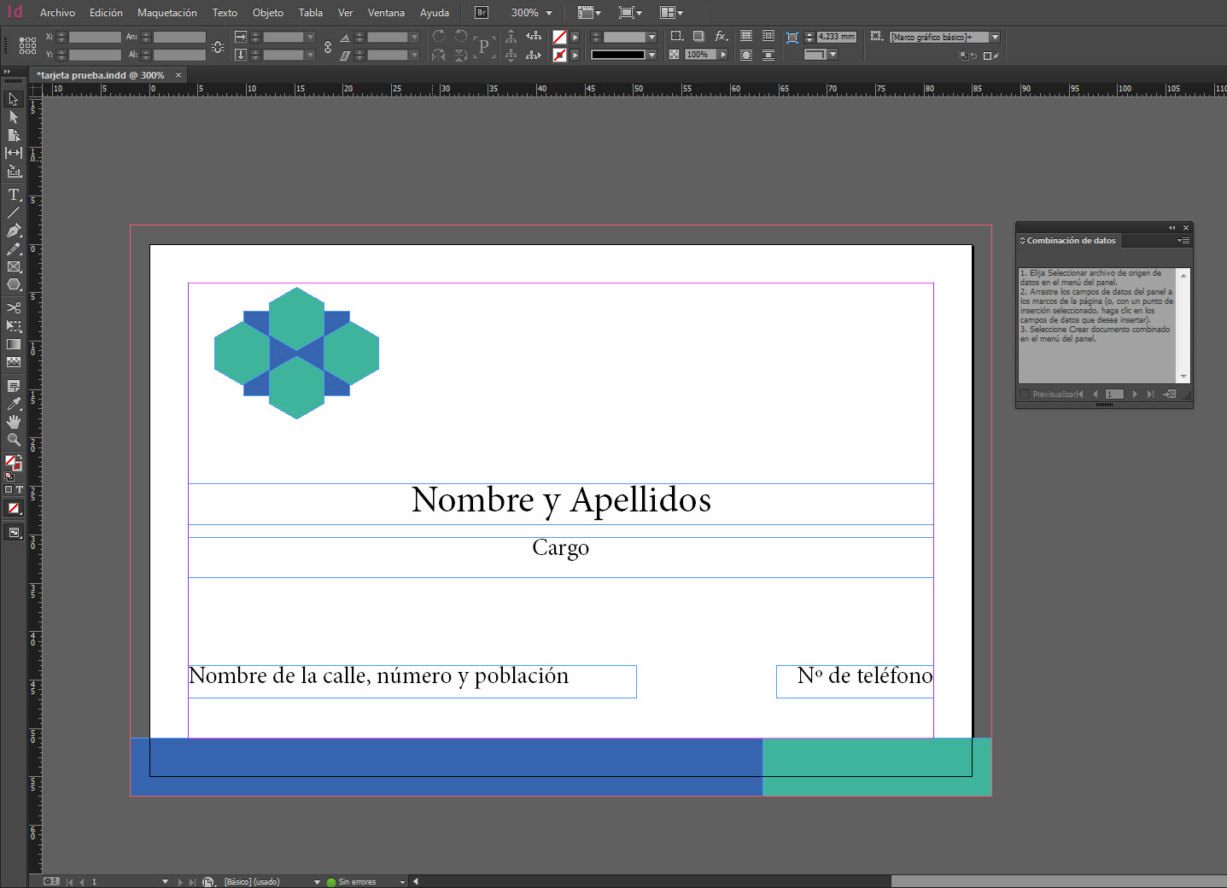
Task: Choose the Hand tool
Action: pos(14,422)
